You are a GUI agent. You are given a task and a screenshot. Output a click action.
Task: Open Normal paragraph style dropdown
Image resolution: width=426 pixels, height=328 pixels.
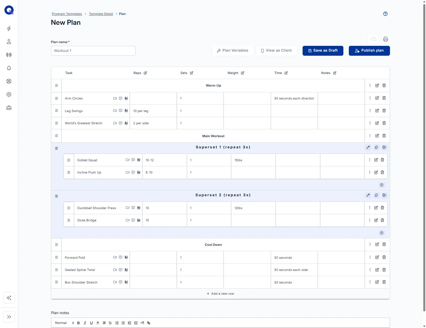64,323
